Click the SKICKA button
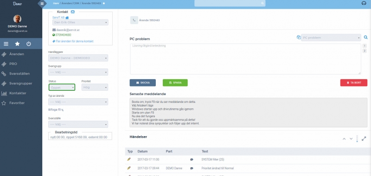 pos(143,83)
